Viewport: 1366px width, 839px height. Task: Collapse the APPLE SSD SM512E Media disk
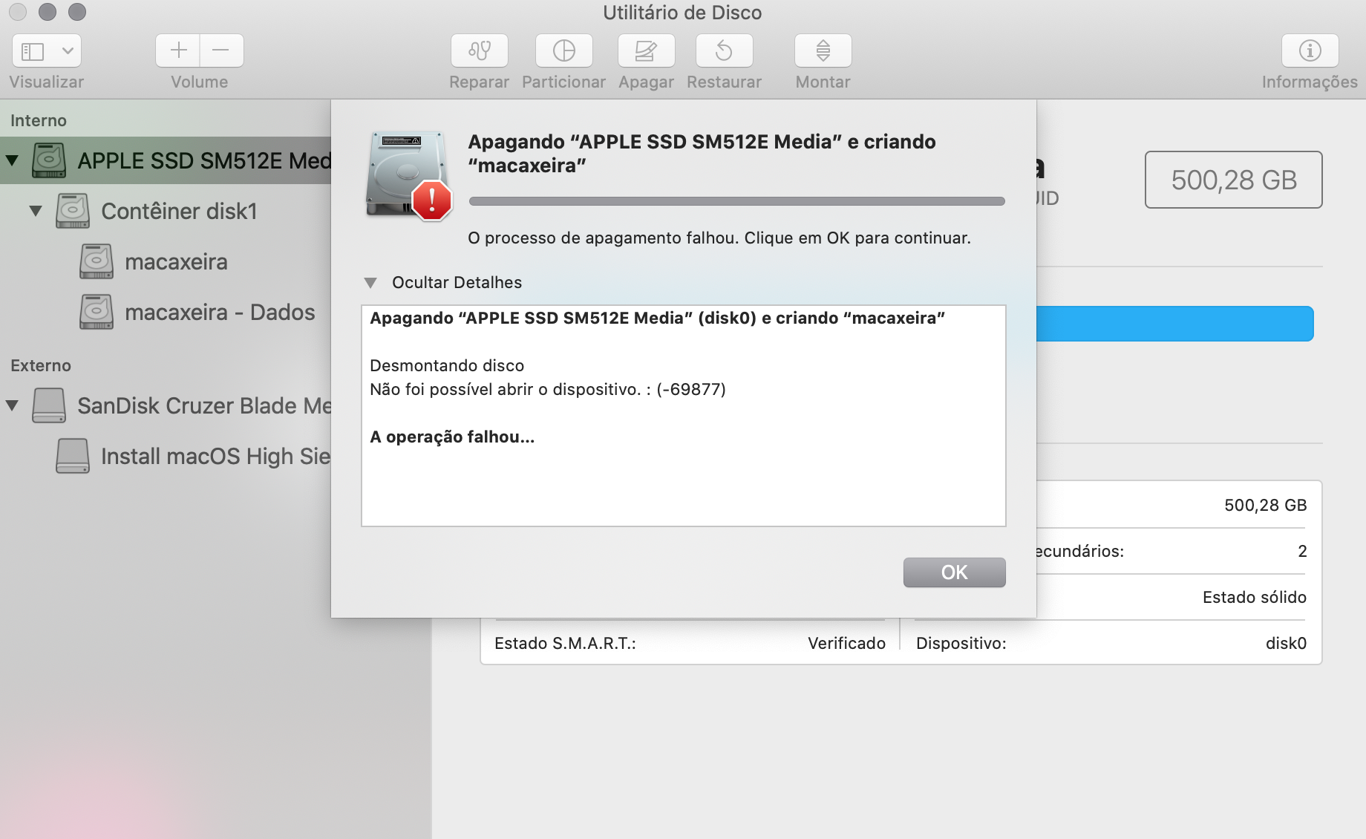pos(12,160)
